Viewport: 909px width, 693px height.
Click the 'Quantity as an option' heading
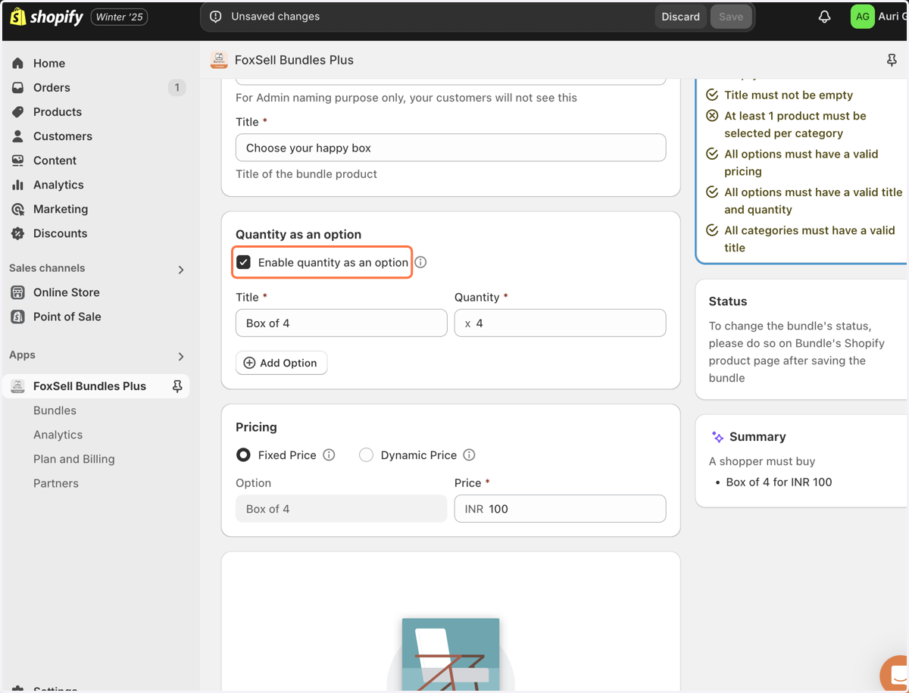point(298,235)
